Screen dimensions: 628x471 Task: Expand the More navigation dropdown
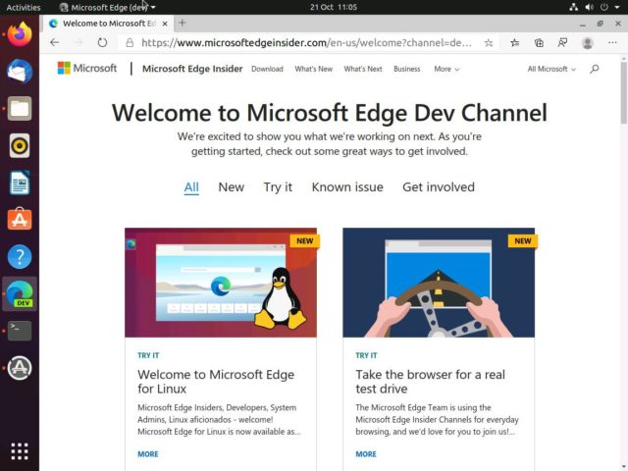pos(446,69)
